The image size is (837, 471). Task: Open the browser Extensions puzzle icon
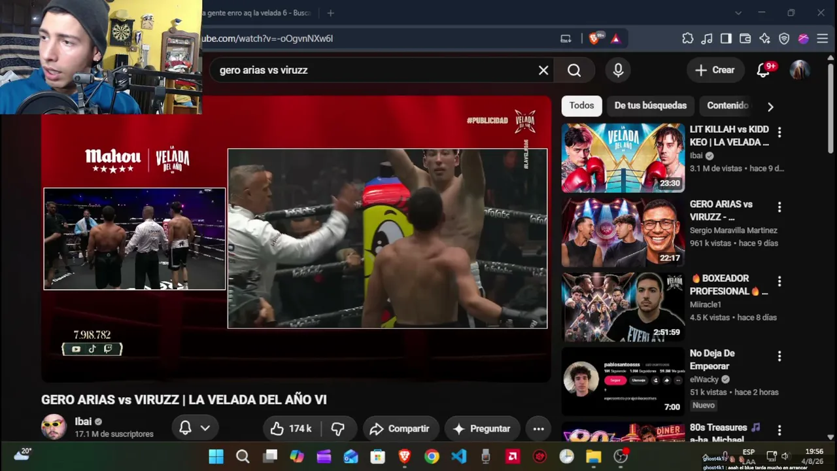687,39
